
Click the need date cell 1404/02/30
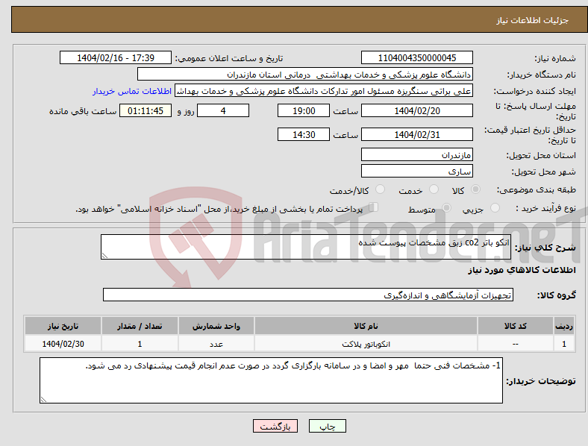(x=63, y=344)
